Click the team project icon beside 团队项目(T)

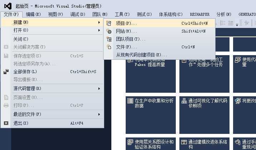[109, 39]
